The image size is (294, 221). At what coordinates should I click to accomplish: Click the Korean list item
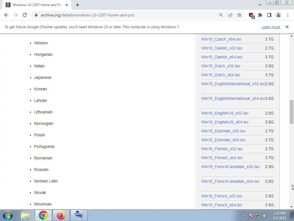pos(40,89)
